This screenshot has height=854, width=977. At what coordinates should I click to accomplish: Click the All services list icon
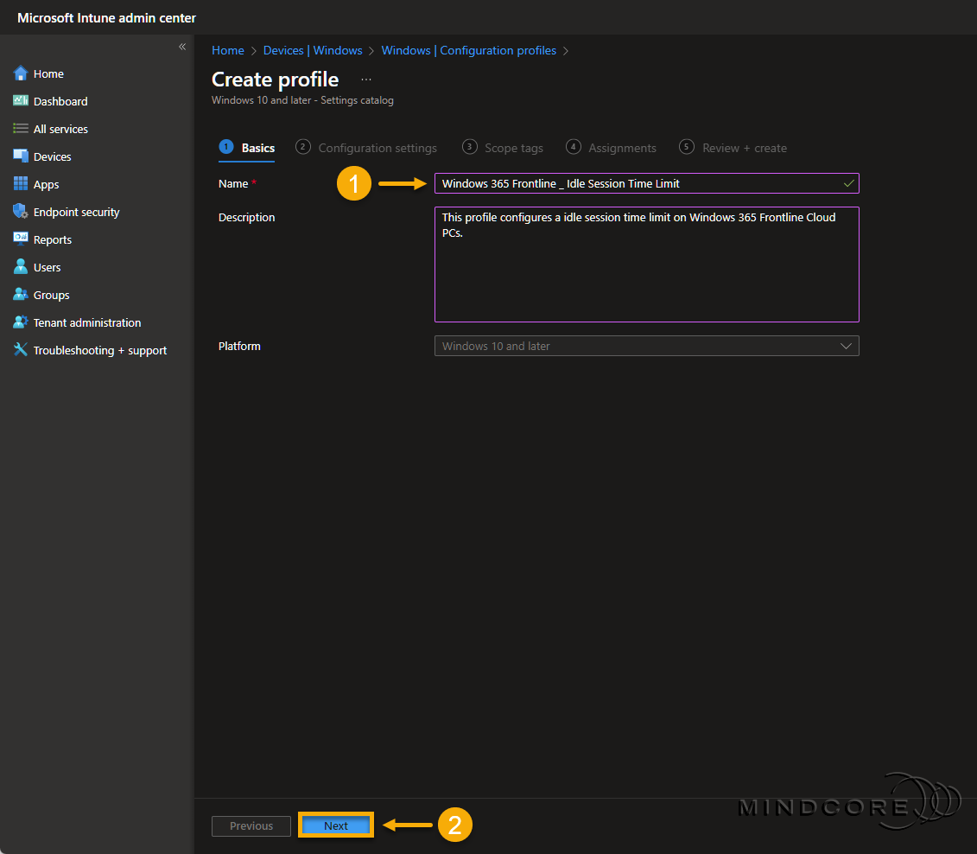[21, 129]
